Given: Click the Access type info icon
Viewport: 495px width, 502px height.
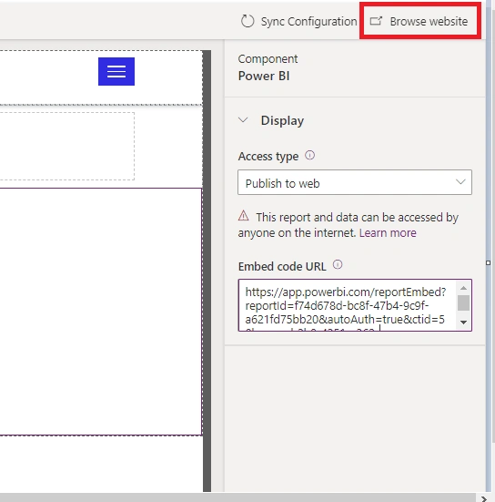Looking at the screenshot, I should (309, 156).
